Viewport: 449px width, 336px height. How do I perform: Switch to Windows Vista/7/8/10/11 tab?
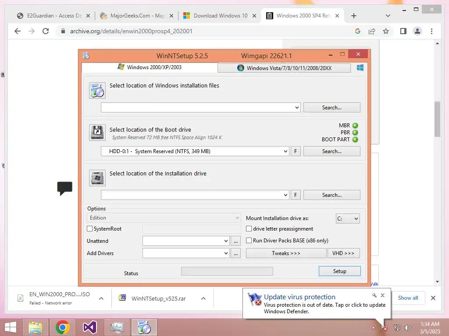click(284, 68)
